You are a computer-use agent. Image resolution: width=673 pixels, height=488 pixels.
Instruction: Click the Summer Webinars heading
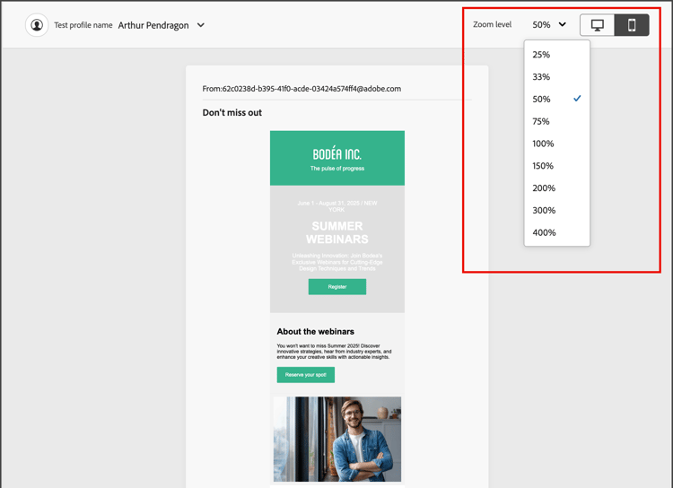336,232
